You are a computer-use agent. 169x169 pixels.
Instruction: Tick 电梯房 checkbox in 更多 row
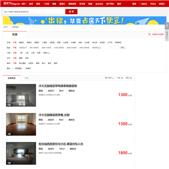(x=24, y=69)
